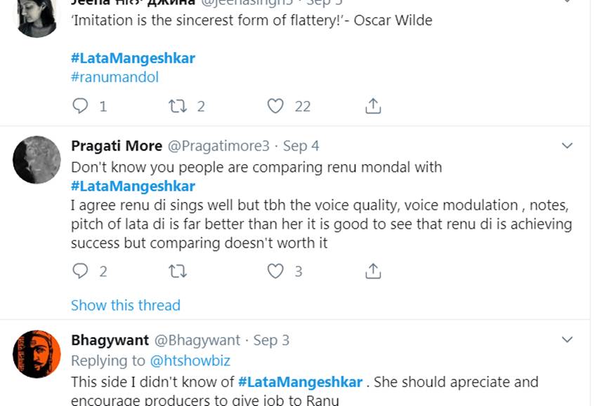Share Pragati More's tweet

click(x=374, y=271)
